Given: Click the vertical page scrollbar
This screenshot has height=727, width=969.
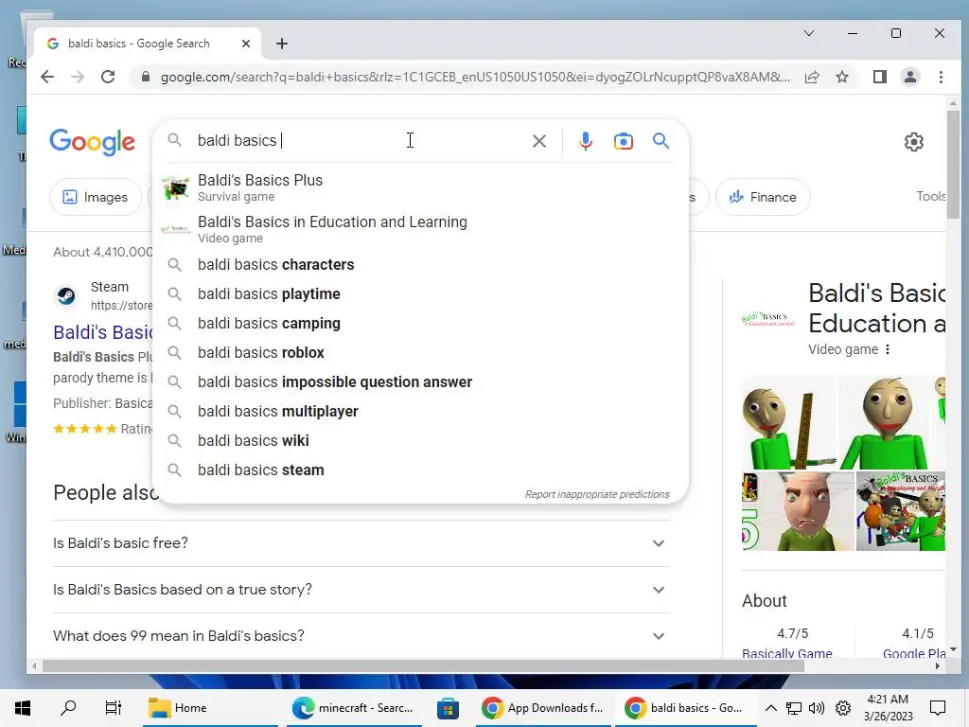Looking at the screenshot, I should [x=954, y=164].
